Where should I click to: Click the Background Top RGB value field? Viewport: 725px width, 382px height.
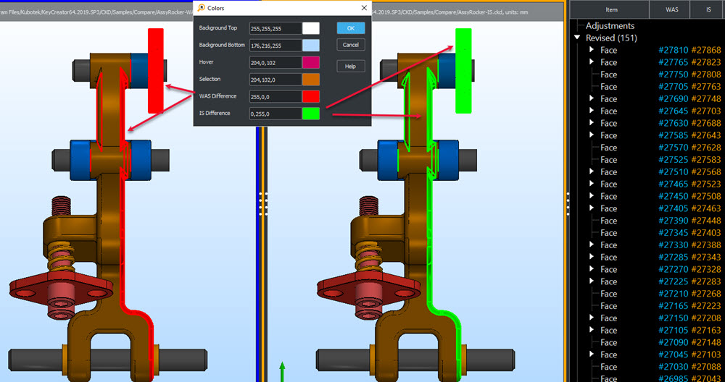[x=275, y=28]
